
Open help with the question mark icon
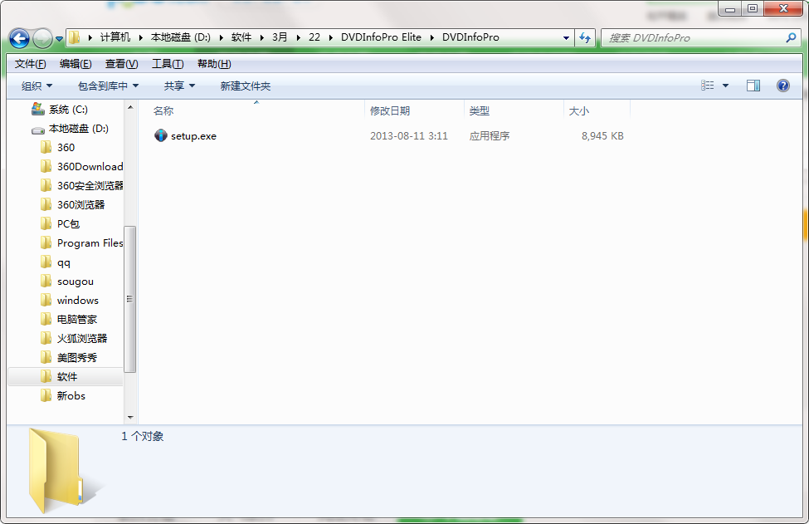tap(782, 86)
